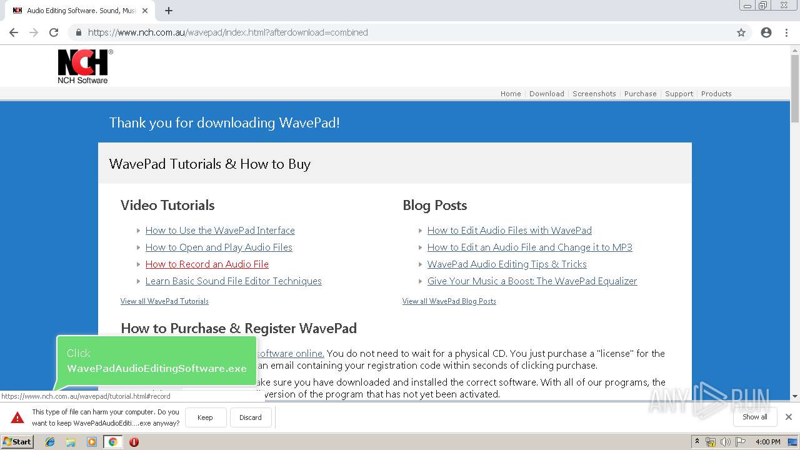The image size is (800, 450).
Task: Open How to Edit Audio Files with WavePad
Action: [x=509, y=231]
